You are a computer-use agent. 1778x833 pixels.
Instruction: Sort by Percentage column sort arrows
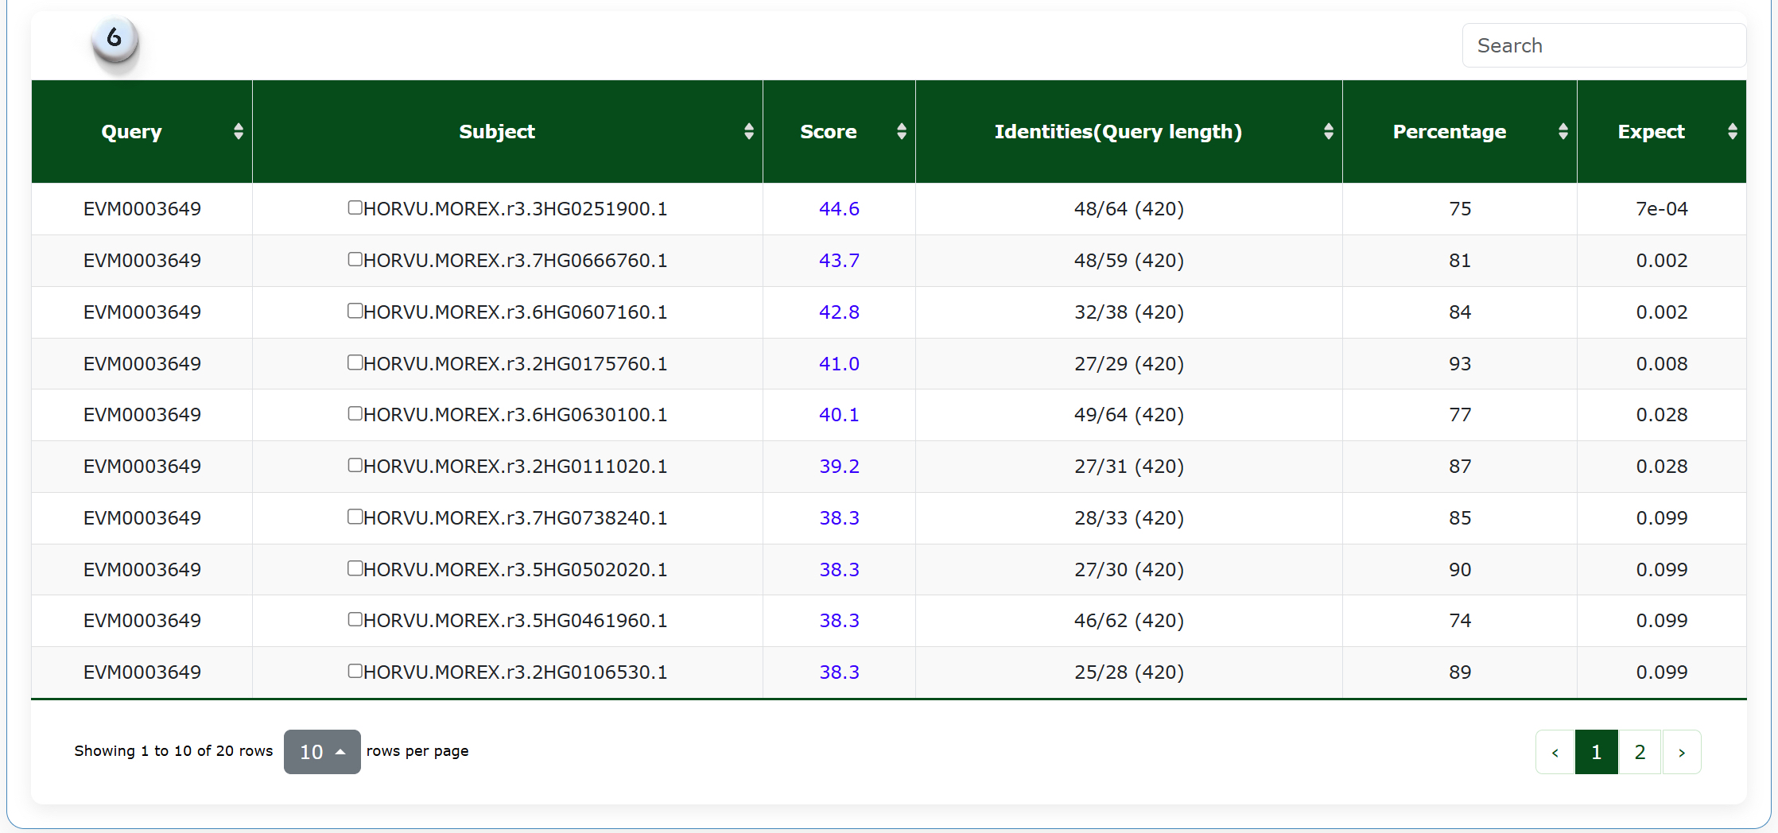(1563, 132)
